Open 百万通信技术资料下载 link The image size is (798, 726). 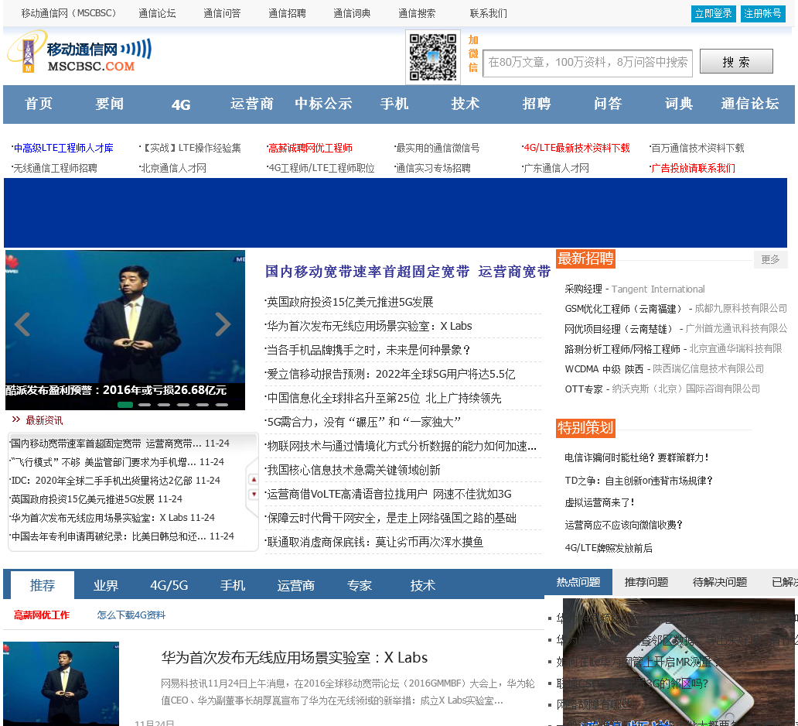tap(697, 149)
